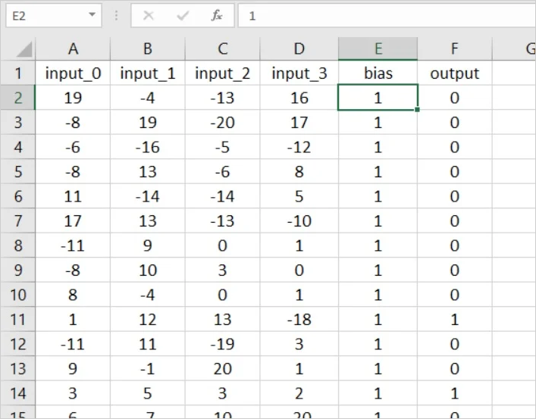This screenshot has width=536, height=419.
Task: Select cell D2 containing 16
Action: (299, 98)
